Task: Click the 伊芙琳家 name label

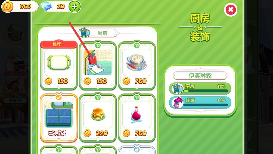Action: pyautogui.click(x=200, y=76)
